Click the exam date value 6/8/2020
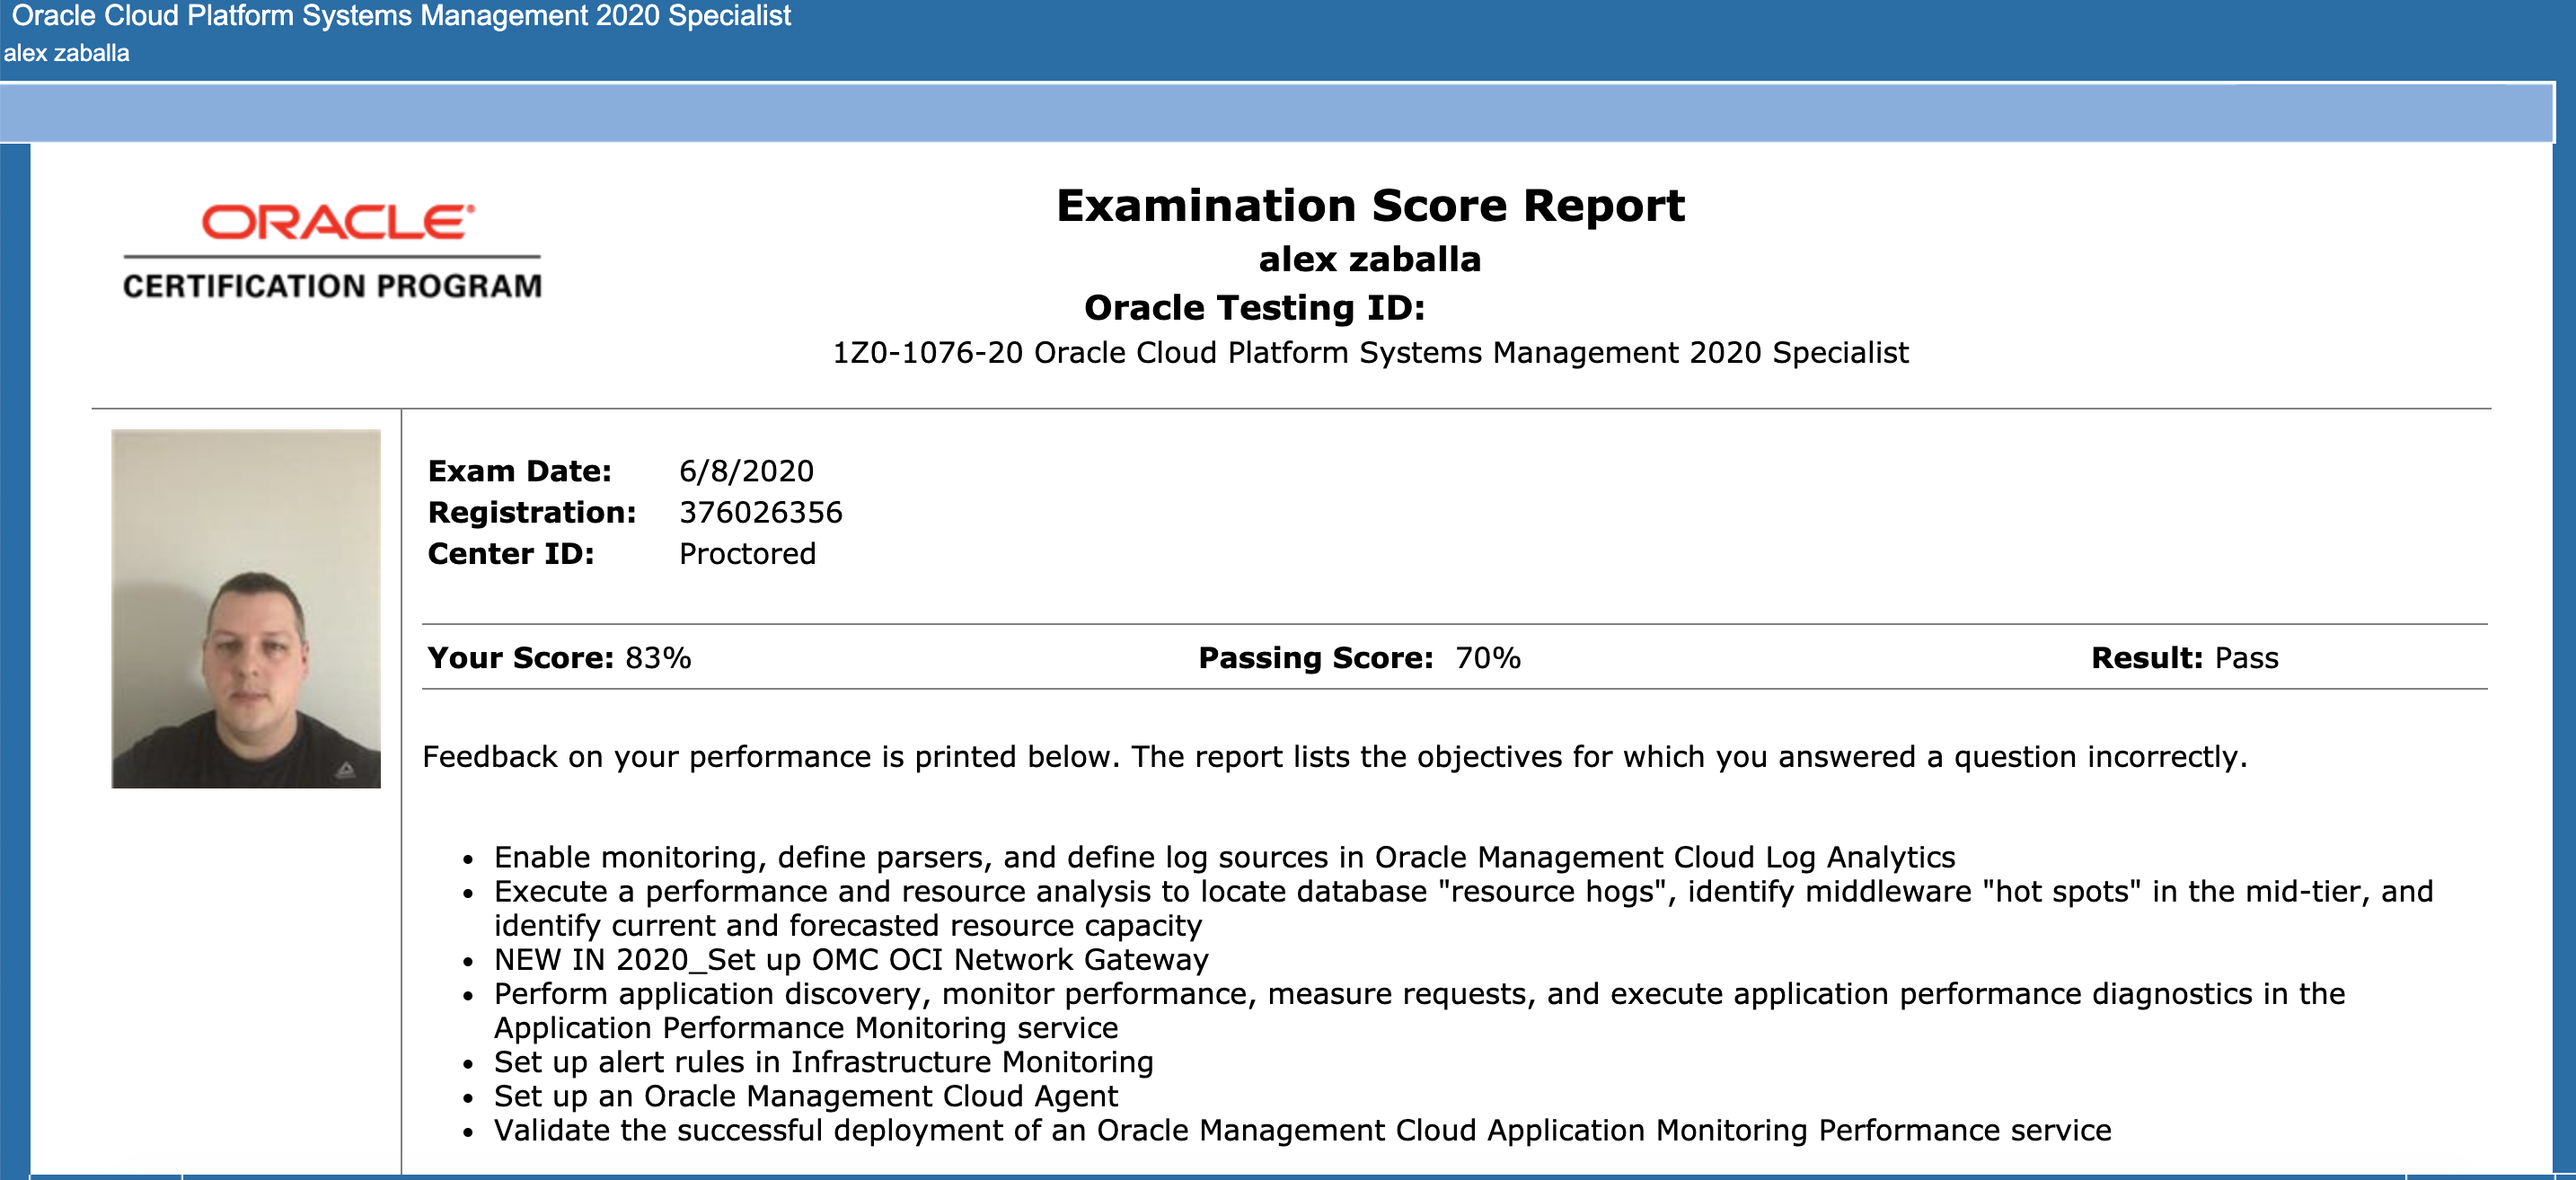The height and width of the screenshot is (1180, 2576). [746, 471]
